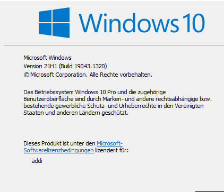Click the underlined "Softwarelizenzbedingungen" link text

(59, 150)
